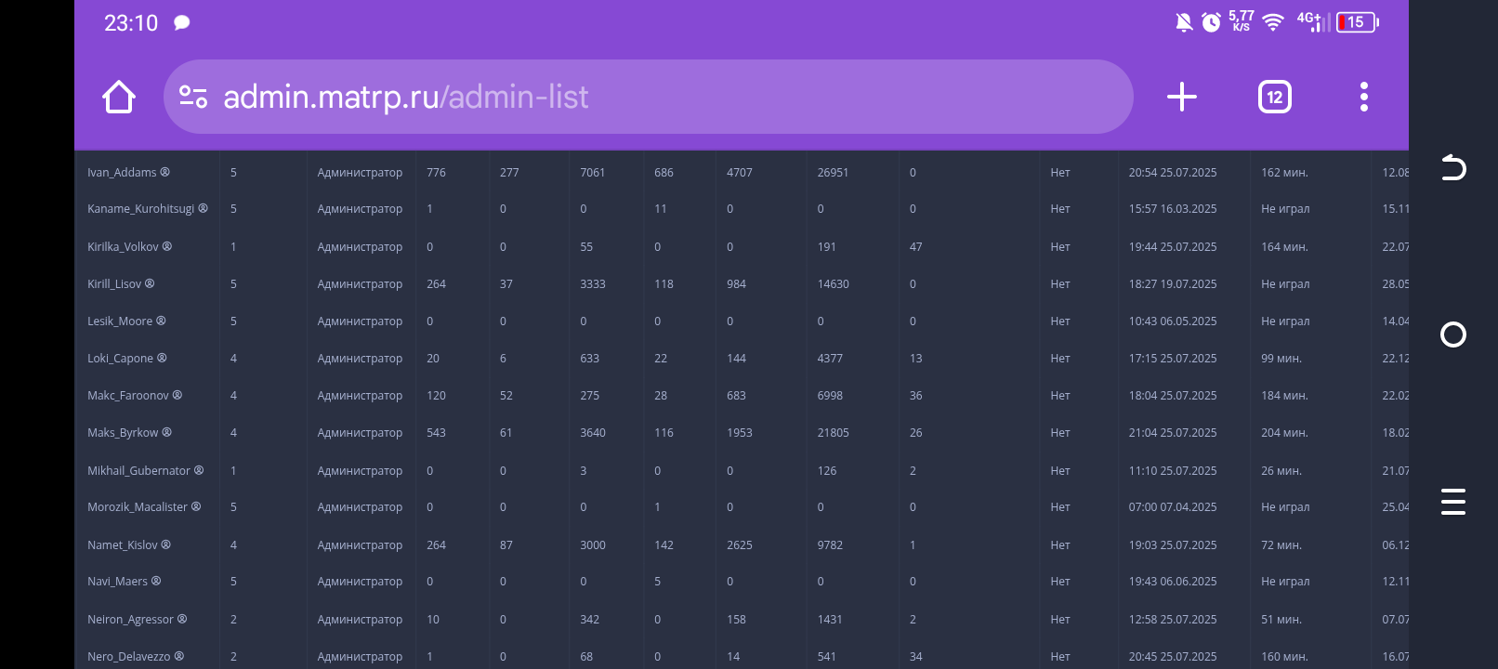The width and height of the screenshot is (1498, 669).
Task: Tap the Android home circle button
Action: (1453, 334)
